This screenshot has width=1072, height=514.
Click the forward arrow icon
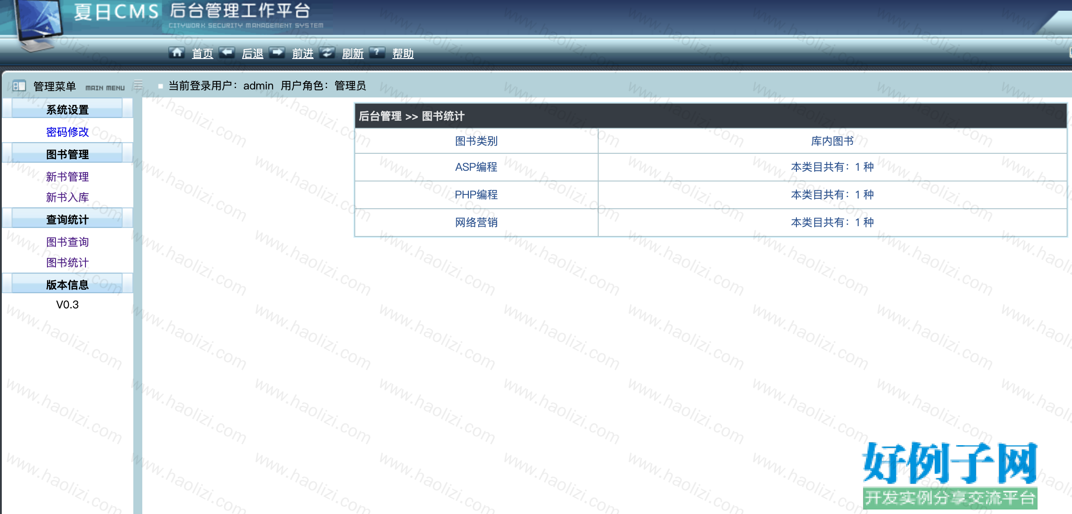[x=277, y=53]
